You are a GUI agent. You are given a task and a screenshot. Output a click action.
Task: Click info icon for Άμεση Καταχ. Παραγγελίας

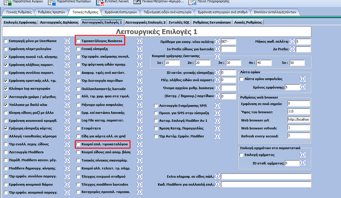(x=217, y=128)
